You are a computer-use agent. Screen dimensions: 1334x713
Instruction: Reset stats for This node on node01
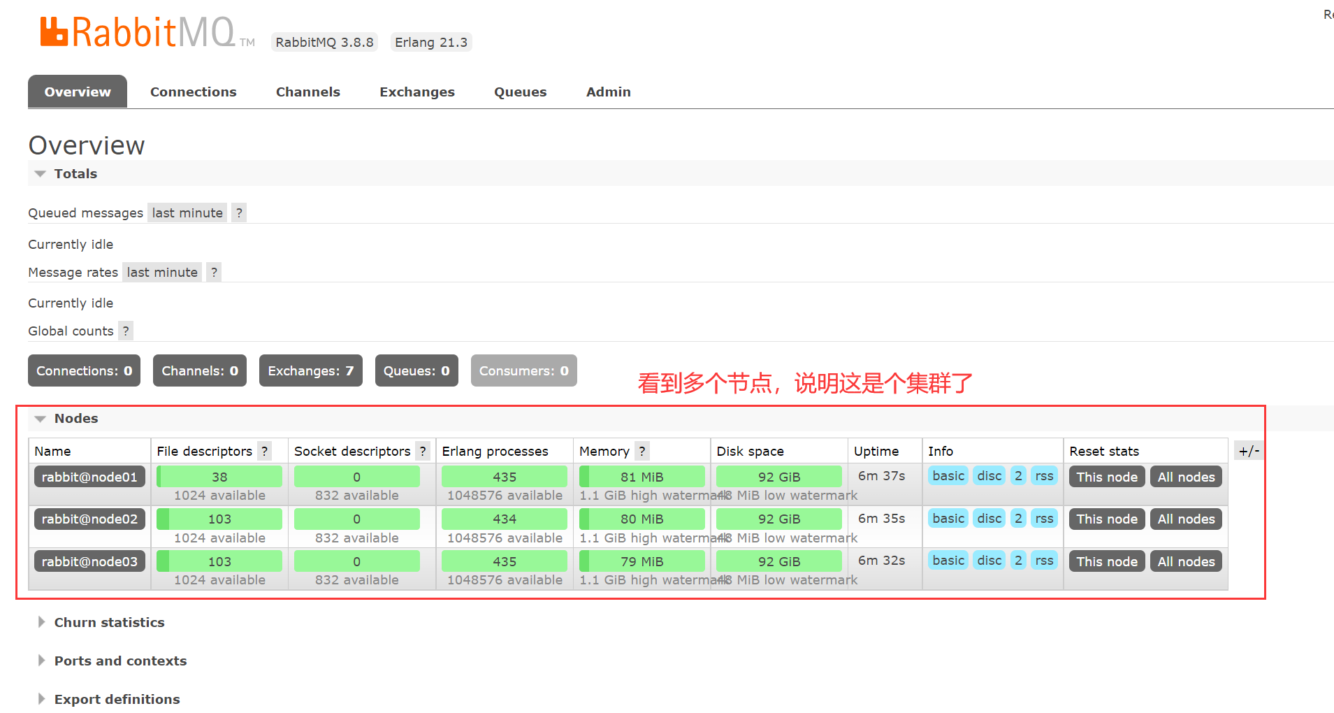coord(1107,477)
